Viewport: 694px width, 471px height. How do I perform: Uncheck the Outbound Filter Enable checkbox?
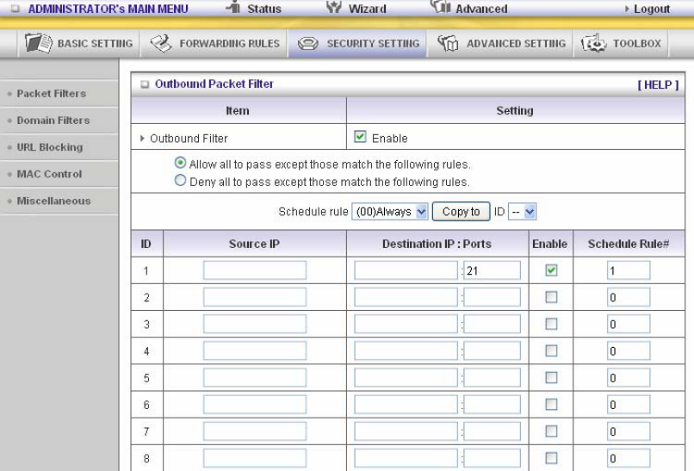tap(360, 137)
